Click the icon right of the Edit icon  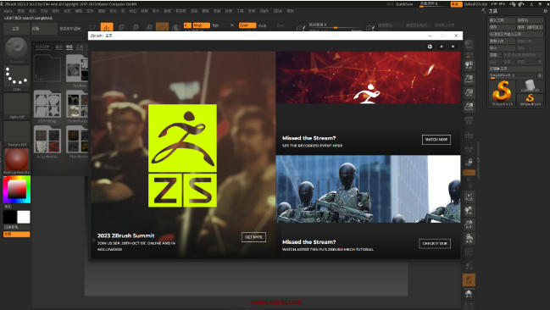(x=121, y=27)
